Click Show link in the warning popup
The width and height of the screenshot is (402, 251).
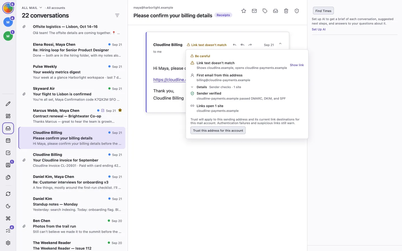[x=297, y=65]
